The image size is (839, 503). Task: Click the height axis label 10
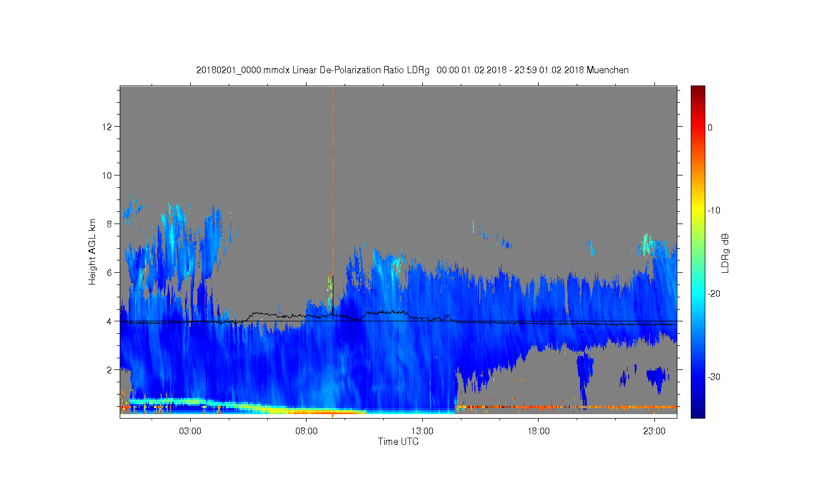pos(107,175)
